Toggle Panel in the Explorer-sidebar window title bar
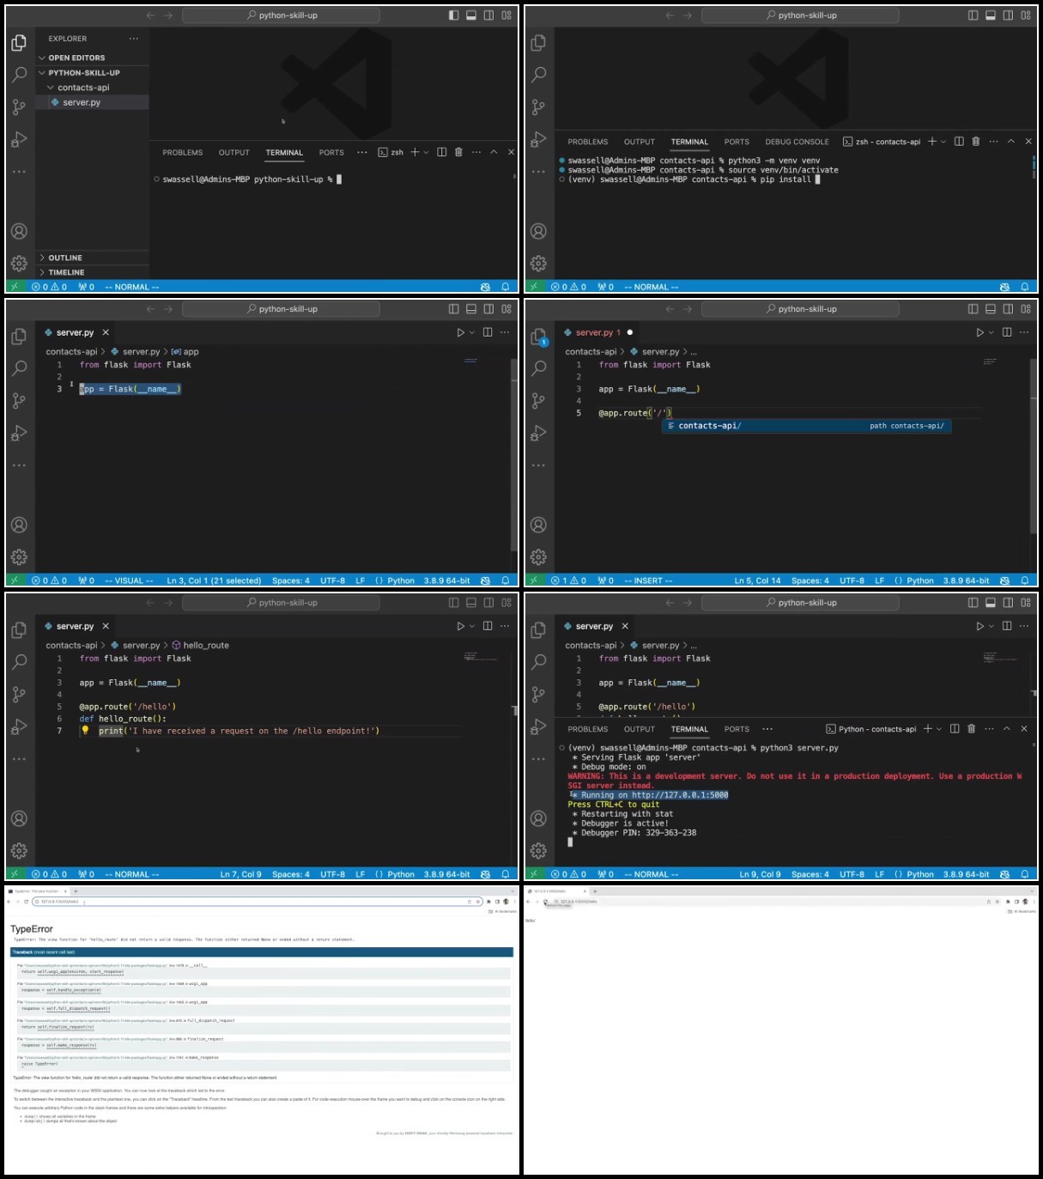Image resolution: width=1043 pixels, height=1179 pixels. pyautogui.click(x=471, y=15)
